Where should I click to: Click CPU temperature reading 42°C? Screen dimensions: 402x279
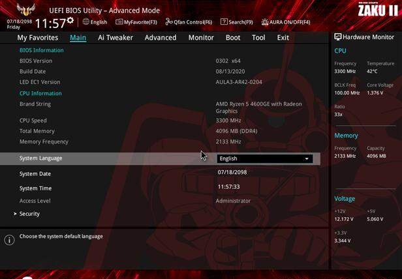click(x=372, y=71)
